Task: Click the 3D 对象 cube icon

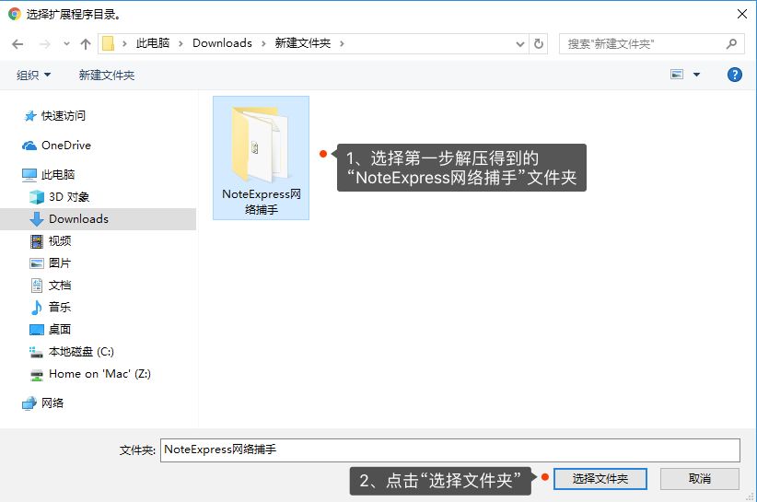Action: (x=37, y=197)
